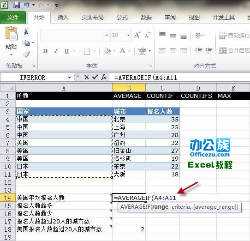Click cell with value 35

162,119
